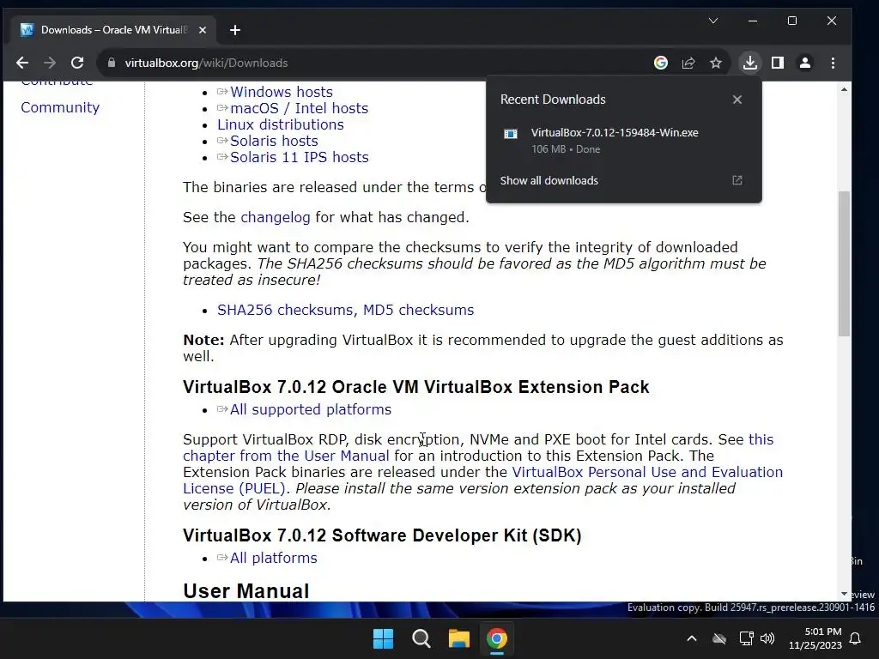Click the volume speaker tray icon

767,638
